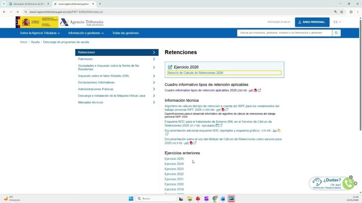Open site information icon in address bar
Image resolution: width=362 pixels, height=203 pixels.
tap(25, 12)
